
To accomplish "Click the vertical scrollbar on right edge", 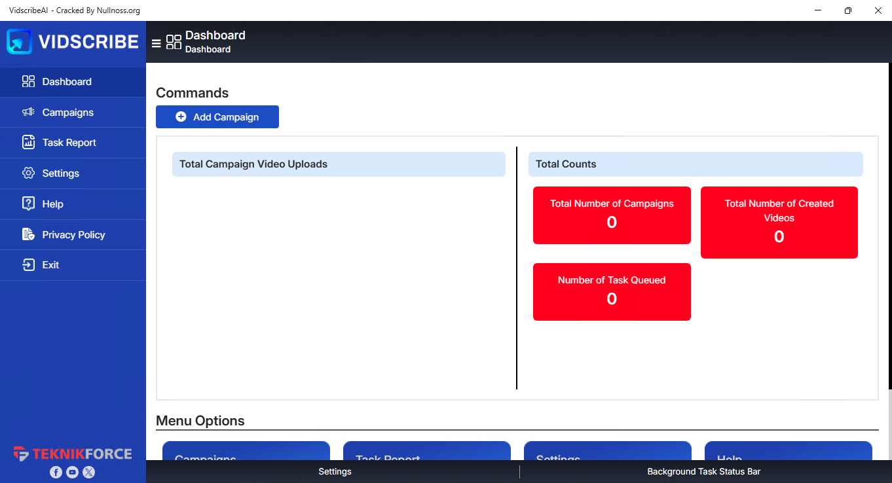I will (889, 226).
